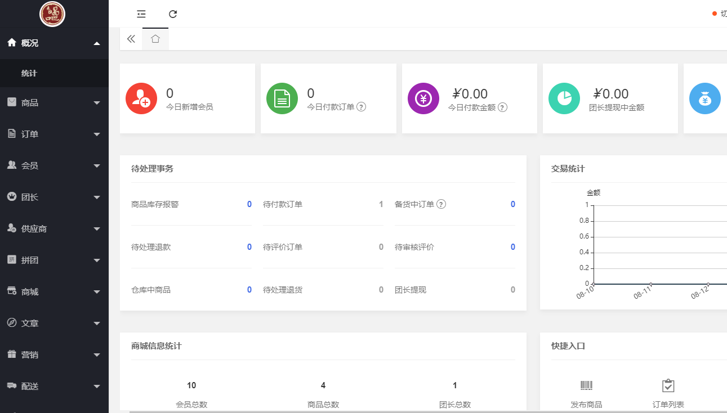Click the double-arrow tab collapse control
Screen dimensions: 727x413
[x=131, y=39]
